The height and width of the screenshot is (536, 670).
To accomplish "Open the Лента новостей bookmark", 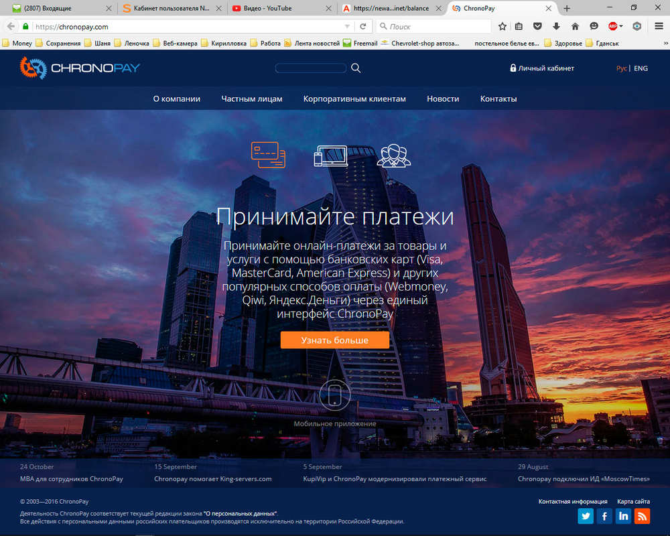I will 312,43.
